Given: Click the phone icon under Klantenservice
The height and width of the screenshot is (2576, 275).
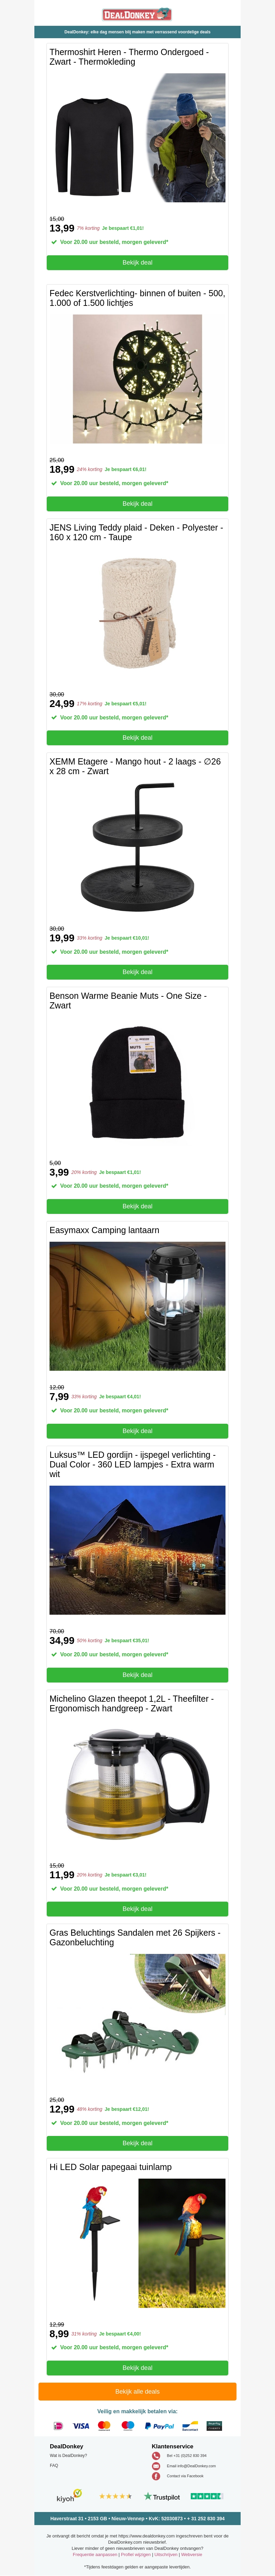Looking at the screenshot, I should (156, 2456).
